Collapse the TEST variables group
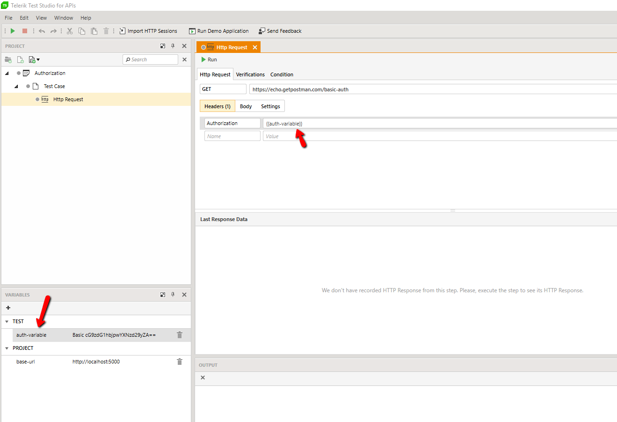This screenshot has height=422, width=617. [x=7, y=322]
